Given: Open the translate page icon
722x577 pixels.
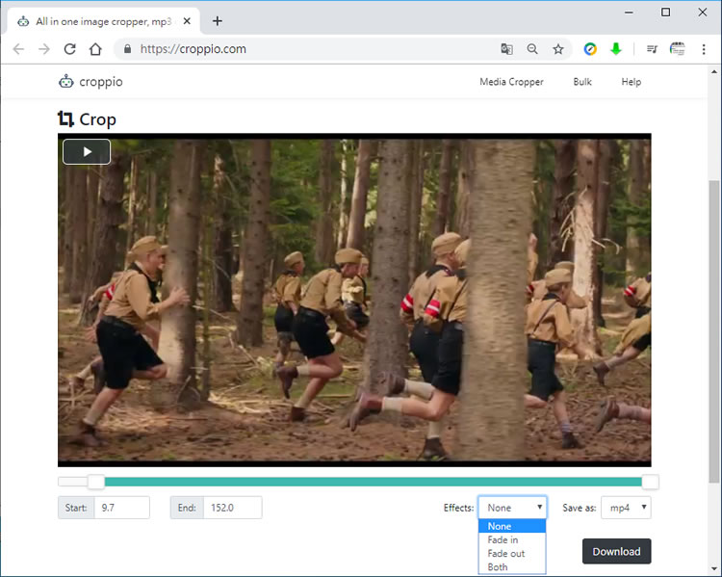Looking at the screenshot, I should coord(506,49).
